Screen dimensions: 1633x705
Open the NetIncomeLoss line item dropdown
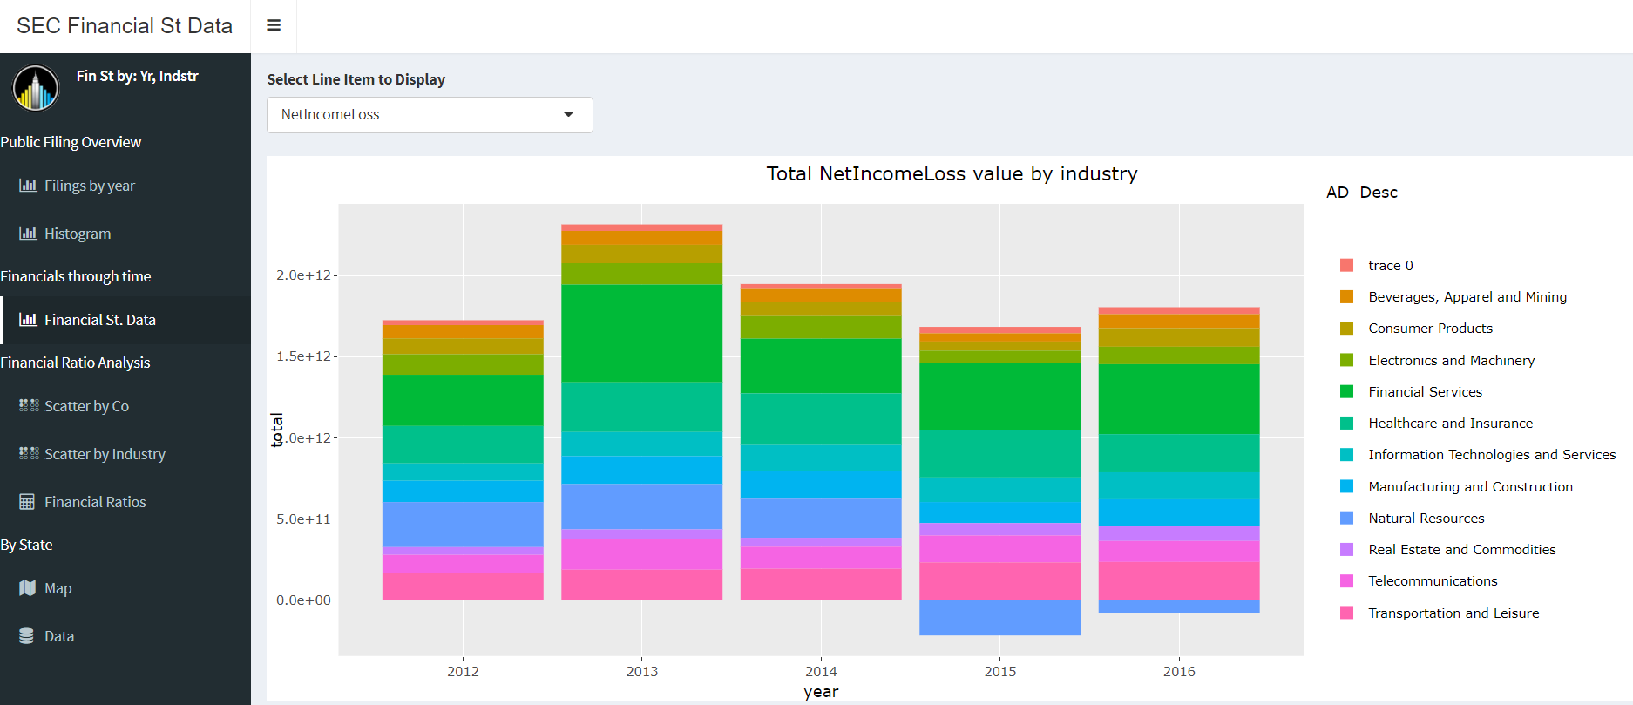pos(418,115)
